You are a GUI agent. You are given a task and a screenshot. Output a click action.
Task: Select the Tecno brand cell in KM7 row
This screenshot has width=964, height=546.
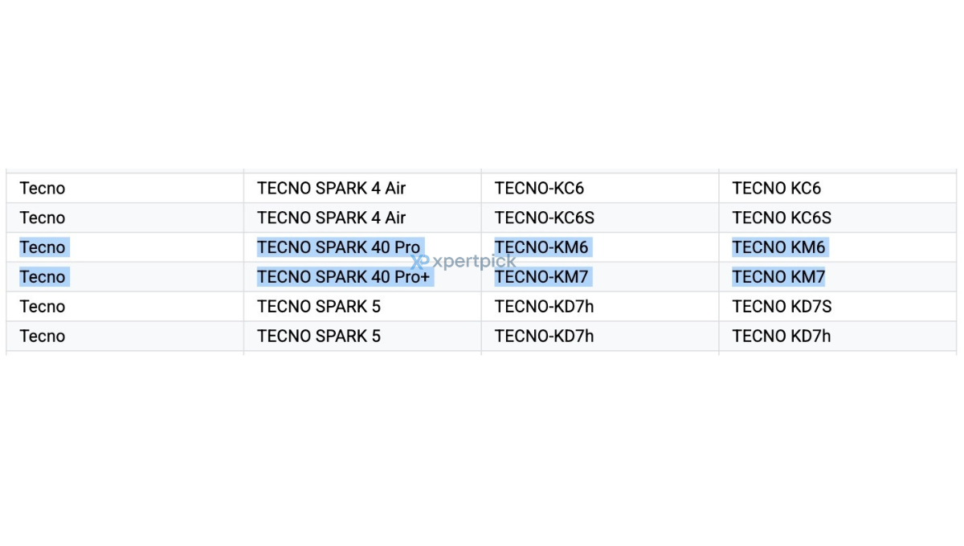pos(125,277)
